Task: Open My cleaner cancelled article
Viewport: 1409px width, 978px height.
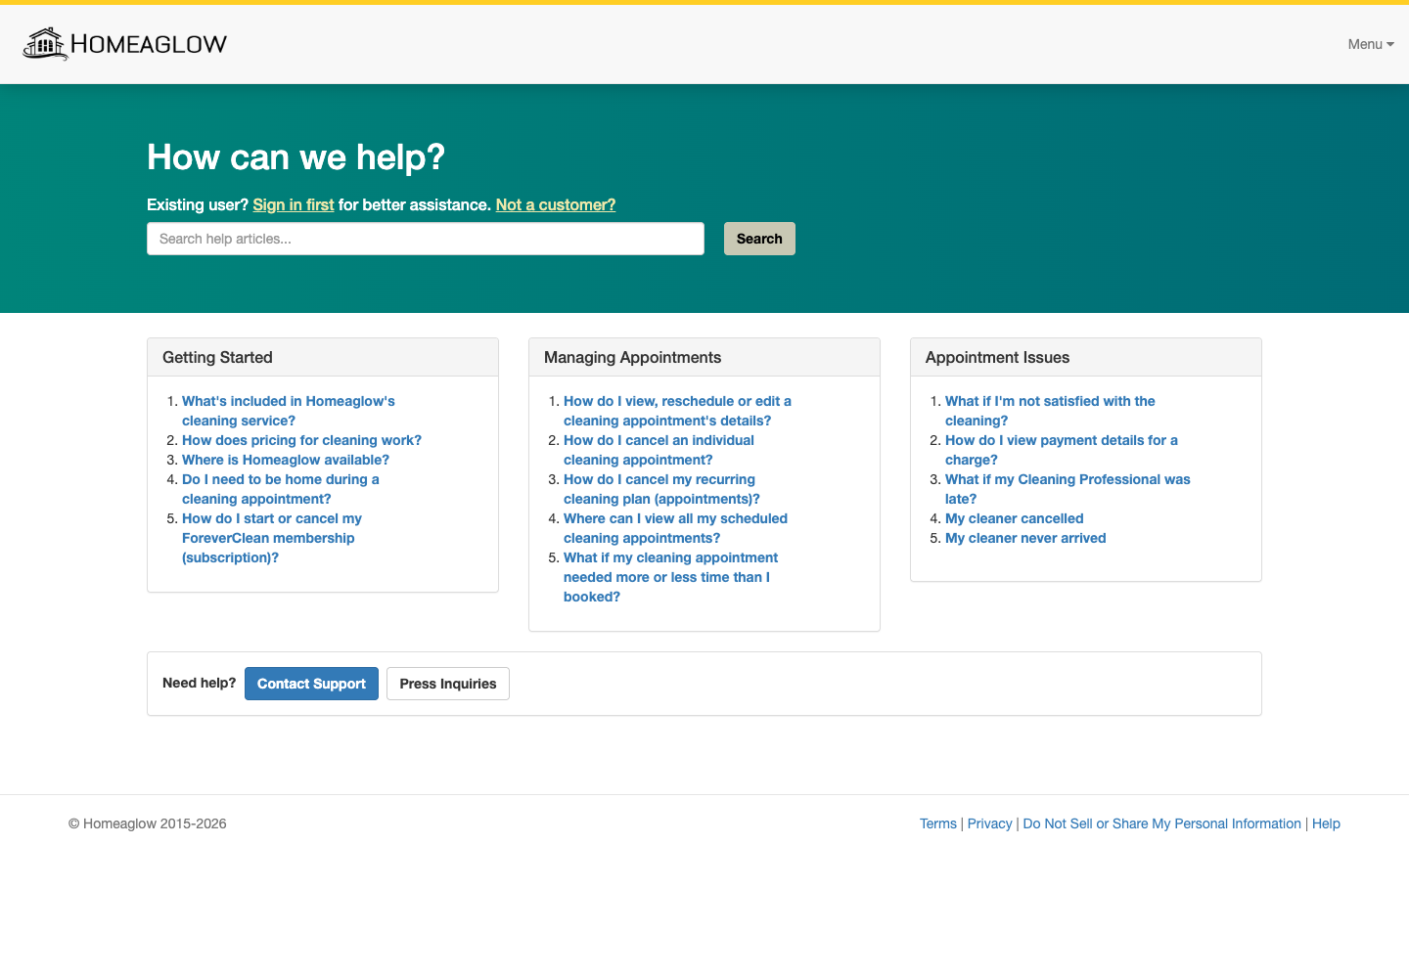Action: (1015, 518)
